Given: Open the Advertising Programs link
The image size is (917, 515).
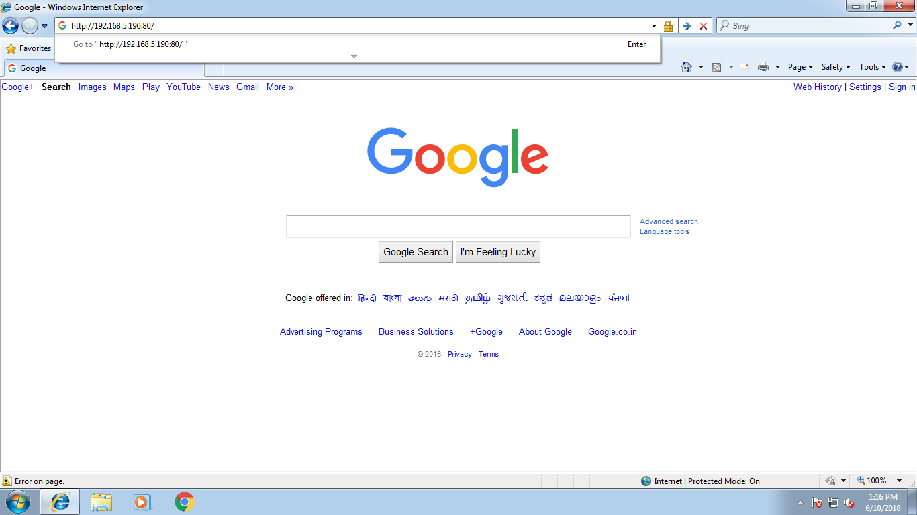Looking at the screenshot, I should pos(321,331).
